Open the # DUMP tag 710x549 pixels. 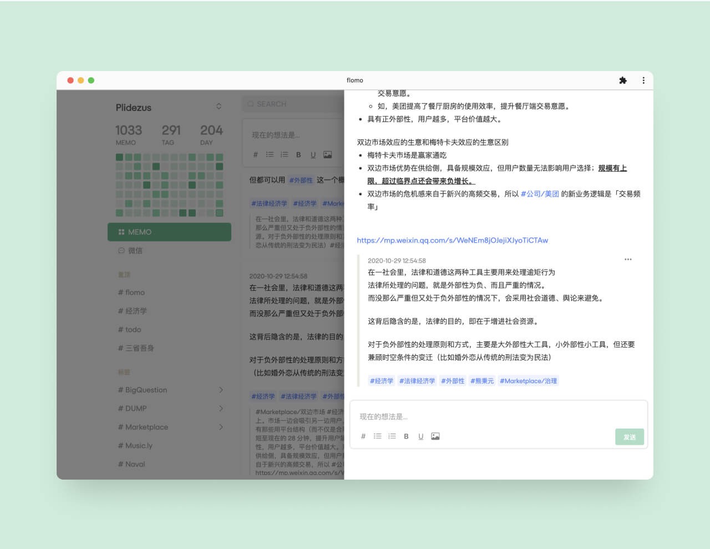133,409
